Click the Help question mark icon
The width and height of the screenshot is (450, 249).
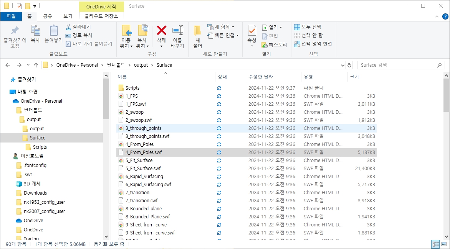pos(445,16)
